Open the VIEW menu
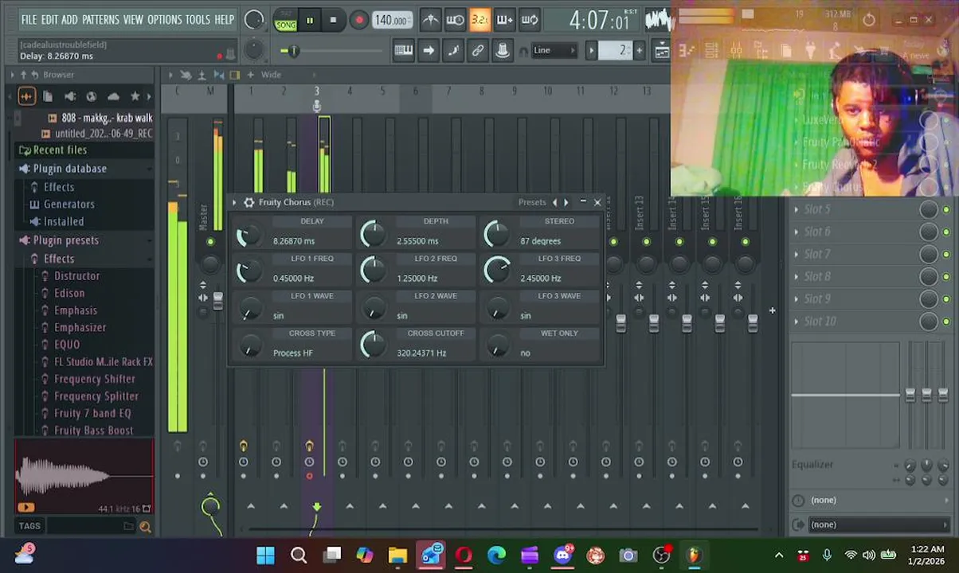The width and height of the screenshot is (959, 573). [133, 20]
